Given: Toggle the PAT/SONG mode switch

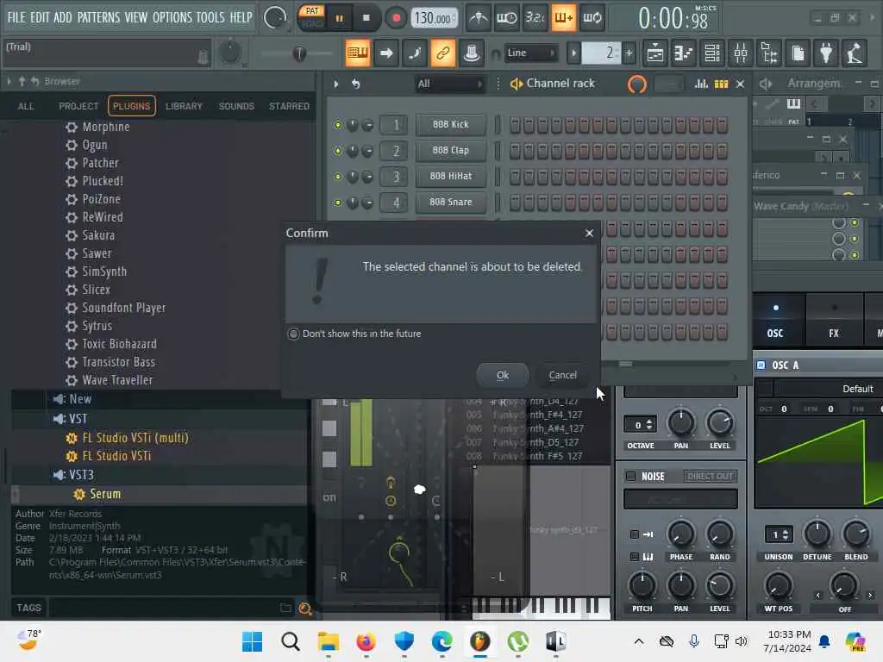Looking at the screenshot, I should [312, 17].
